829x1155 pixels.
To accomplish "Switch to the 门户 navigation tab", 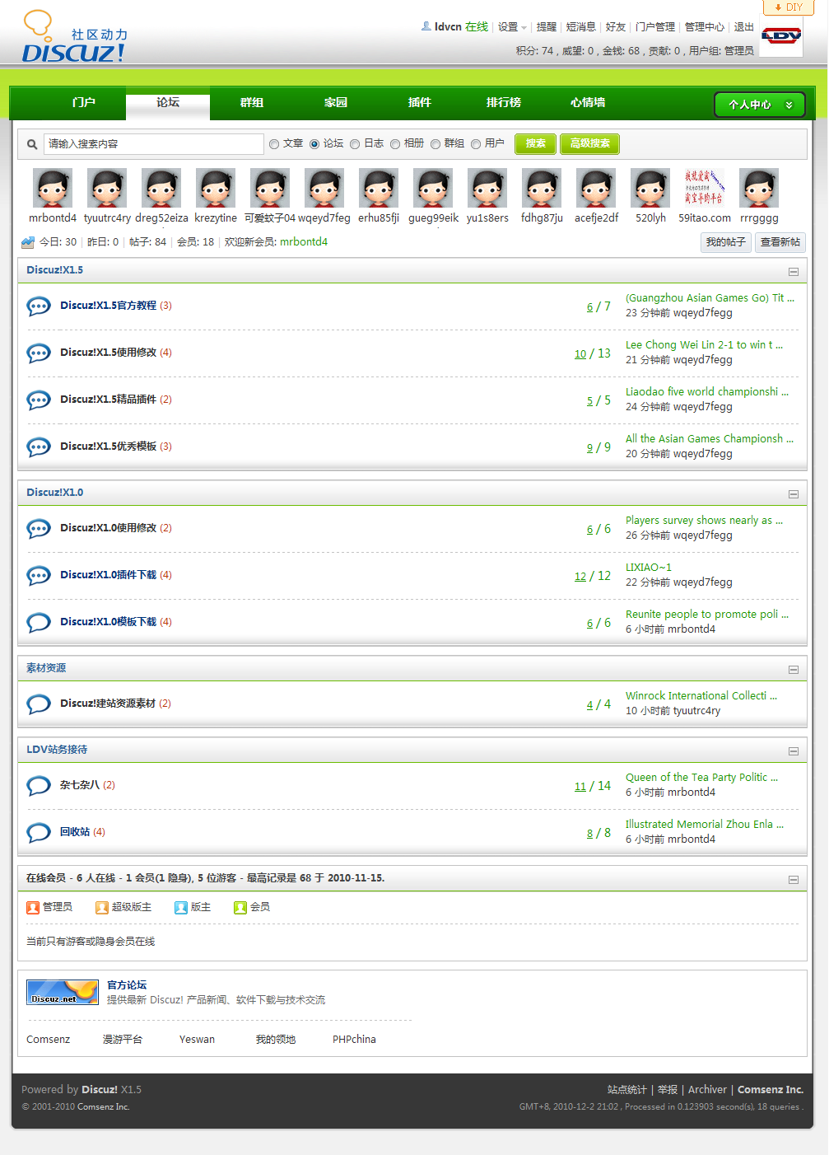I will coord(84,103).
